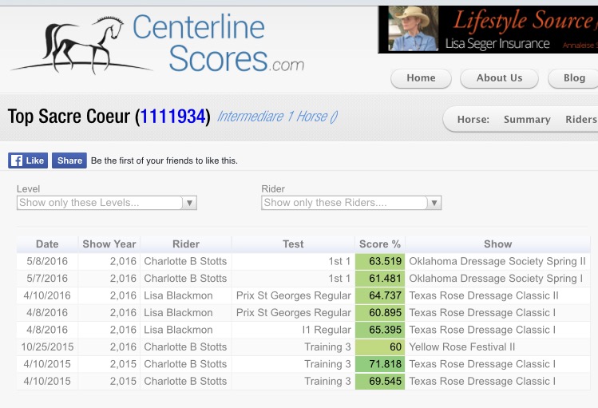Screen dimensions: 598x408
Task: Select the 4/10/2016 date cell
Action: [x=47, y=295]
